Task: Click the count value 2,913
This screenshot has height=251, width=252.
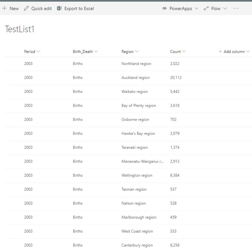Action: coord(175,161)
